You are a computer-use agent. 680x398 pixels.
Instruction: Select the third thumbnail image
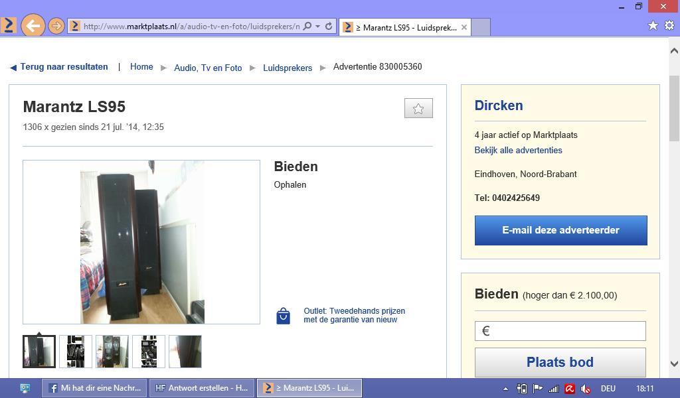[x=112, y=351]
